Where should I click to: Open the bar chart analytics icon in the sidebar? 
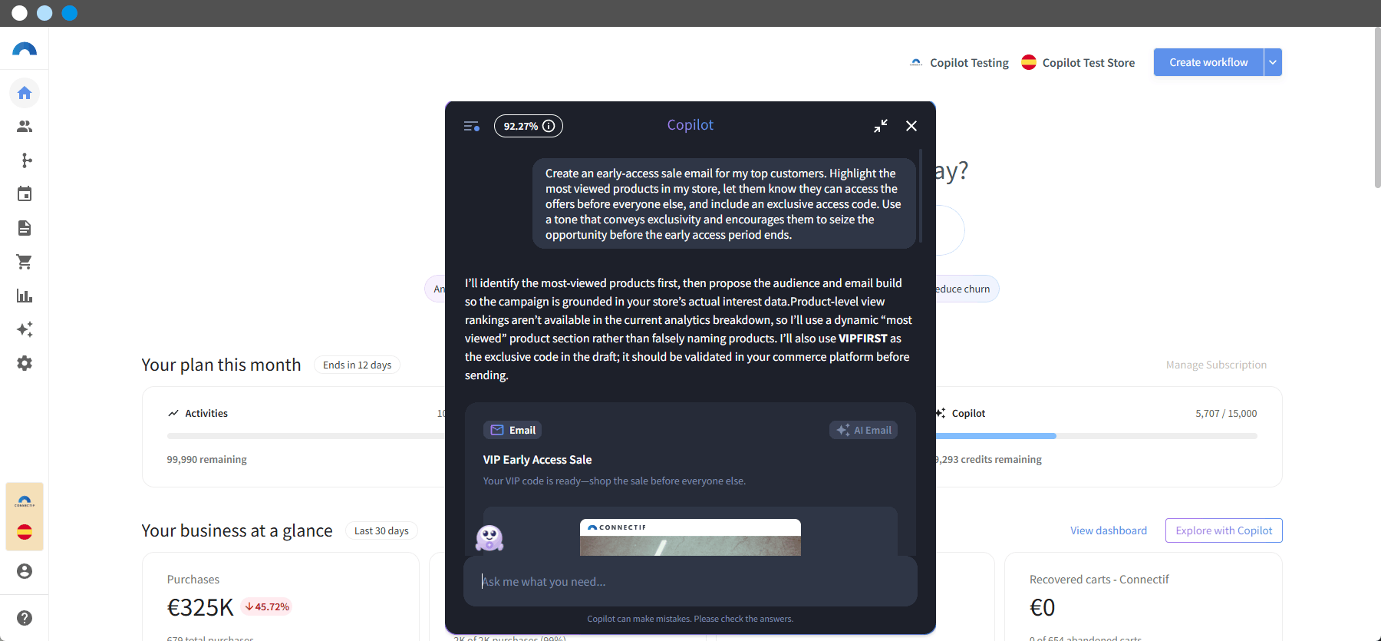25,296
